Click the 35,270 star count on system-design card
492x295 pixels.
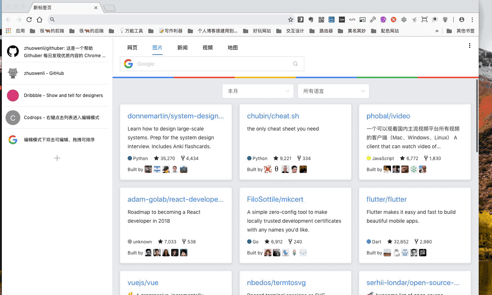point(164,159)
